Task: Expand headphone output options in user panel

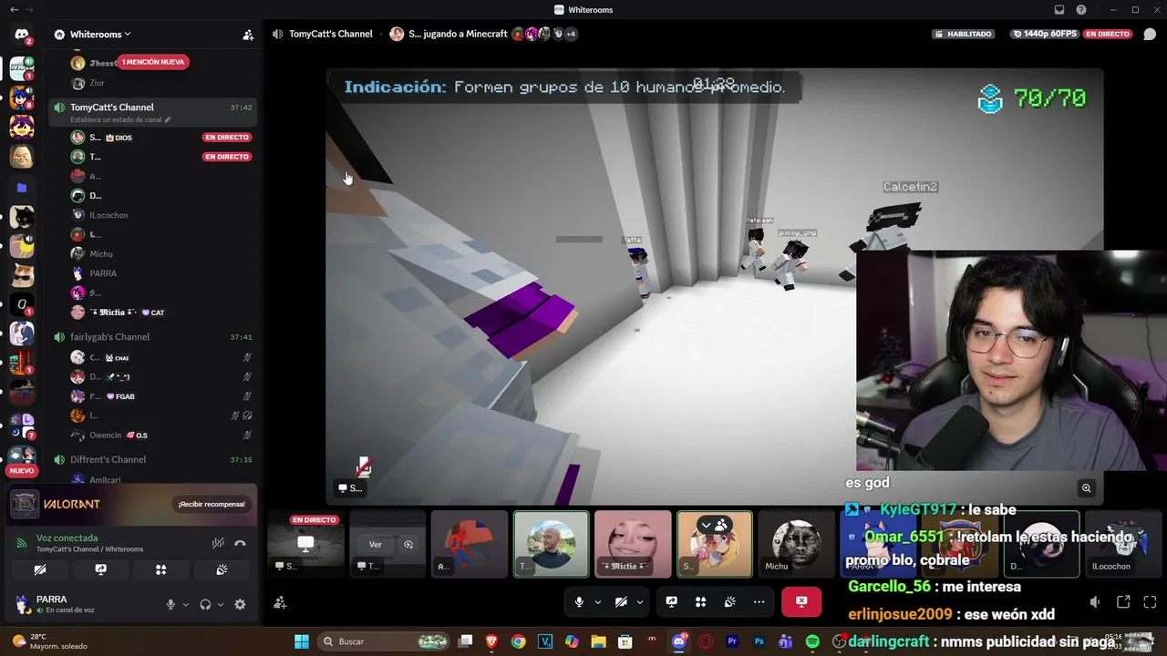Action: point(221,604)
